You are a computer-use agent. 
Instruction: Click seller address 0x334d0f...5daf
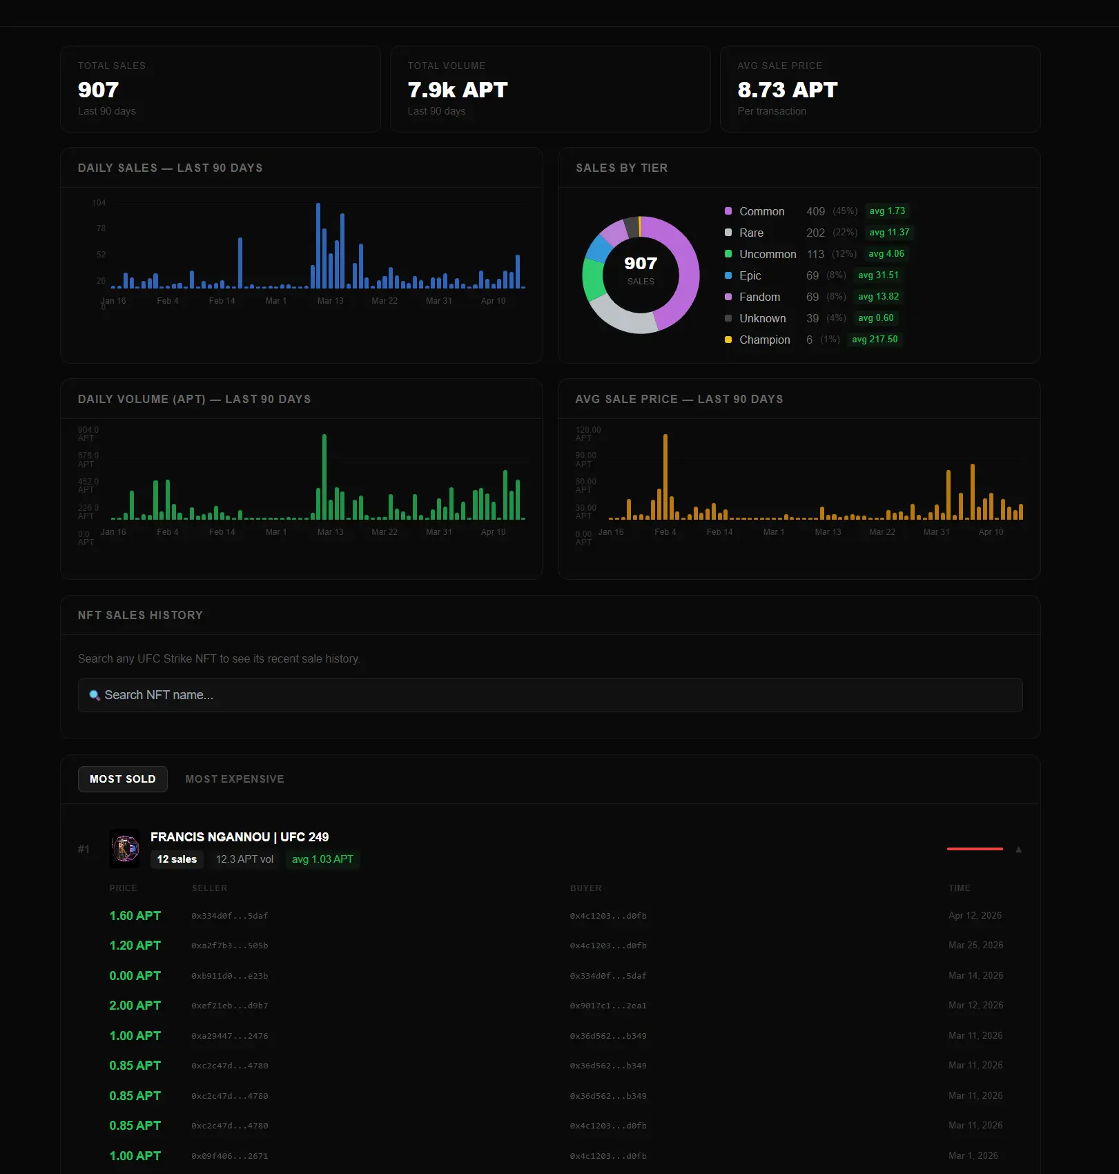pos(229,916)
